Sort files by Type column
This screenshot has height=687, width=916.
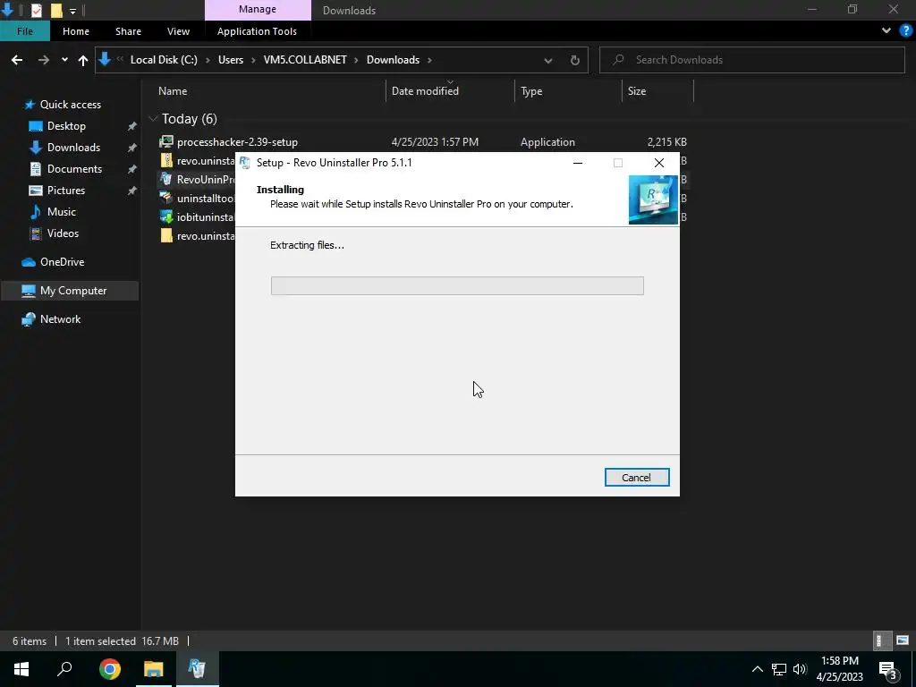pos(531,91)
